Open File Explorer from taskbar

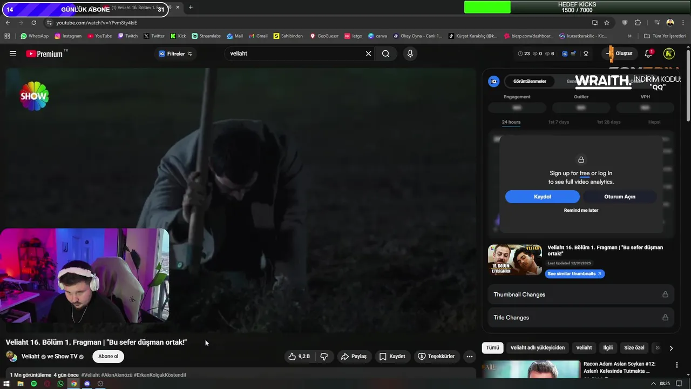pyautogui.click(x=21, y=384)
